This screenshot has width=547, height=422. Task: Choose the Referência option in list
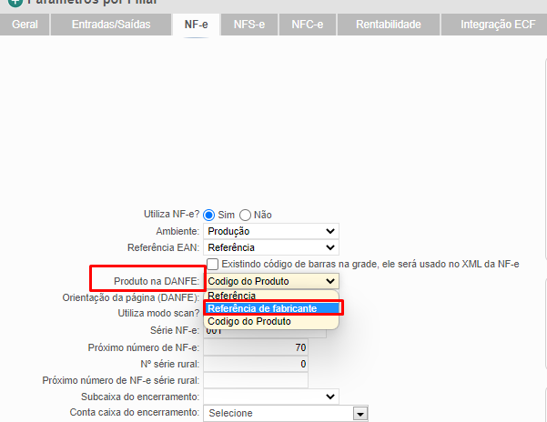pos(272,296)
